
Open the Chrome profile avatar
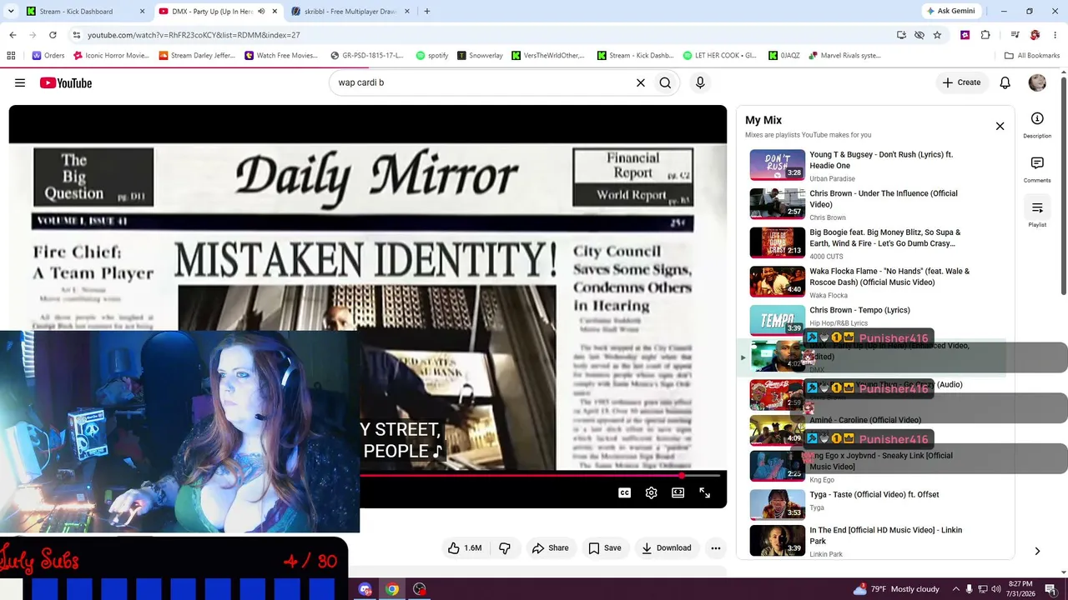(1035, 35)
